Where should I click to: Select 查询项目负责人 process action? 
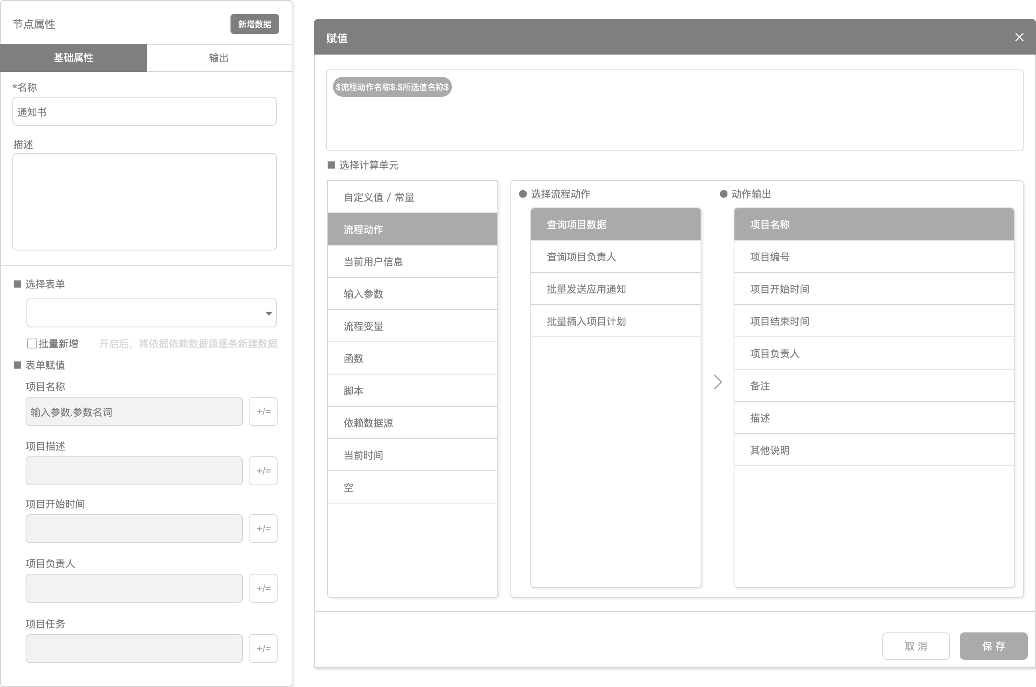[615, 257]
